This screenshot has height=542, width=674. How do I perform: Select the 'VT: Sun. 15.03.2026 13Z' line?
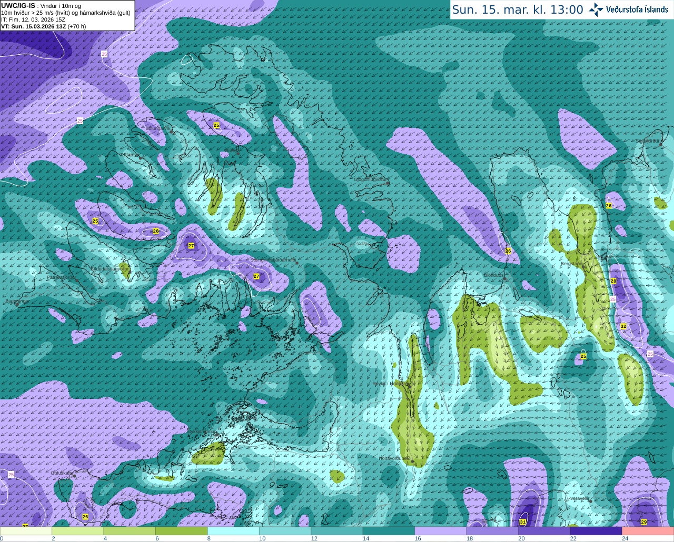(x=34, y=26)
